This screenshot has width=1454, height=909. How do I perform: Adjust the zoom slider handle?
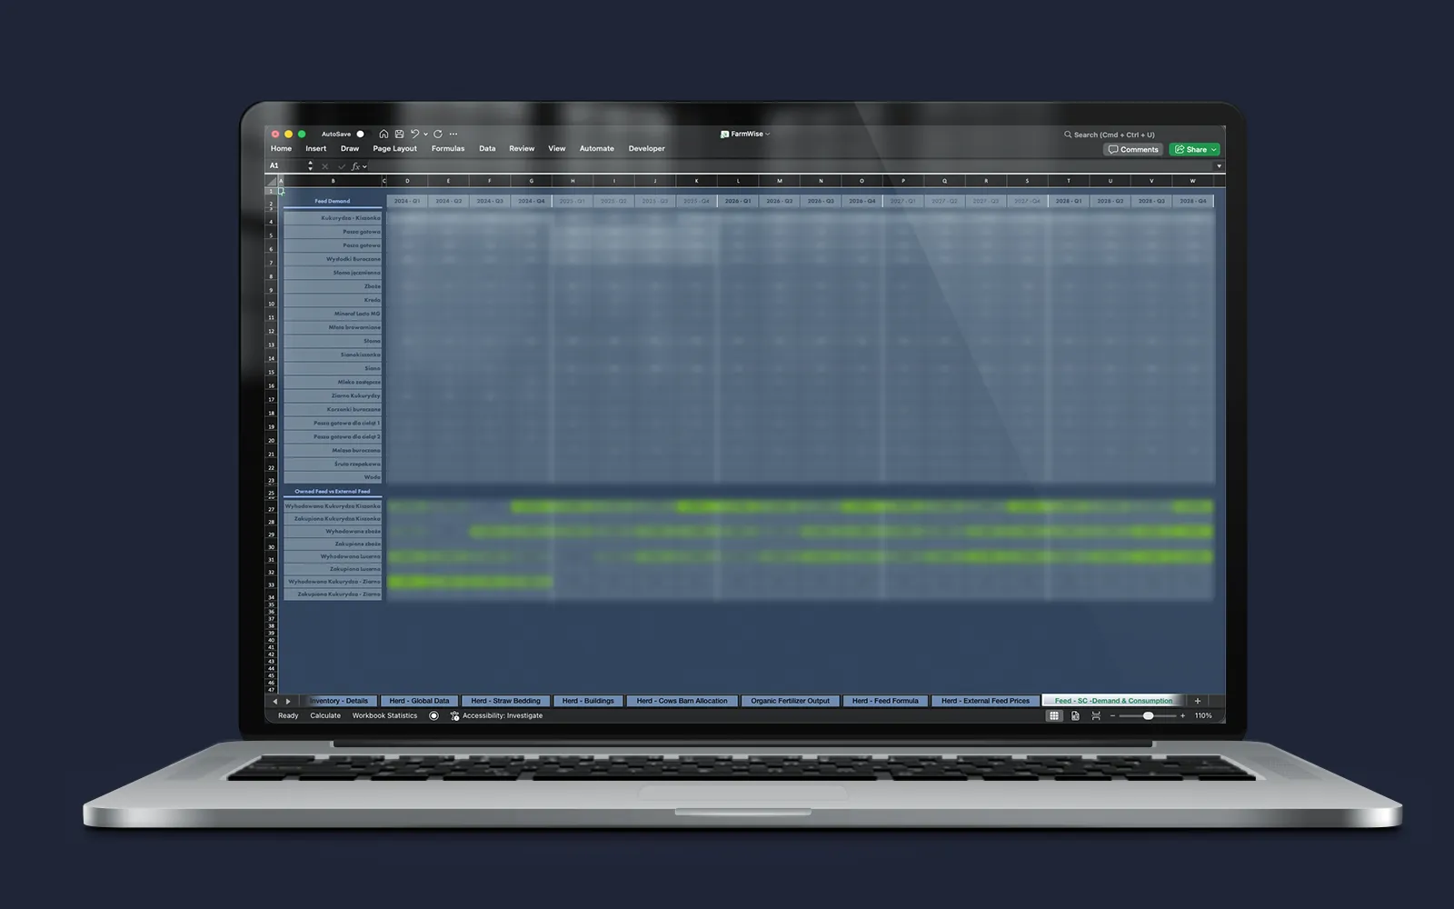[x=1149, y=715]
